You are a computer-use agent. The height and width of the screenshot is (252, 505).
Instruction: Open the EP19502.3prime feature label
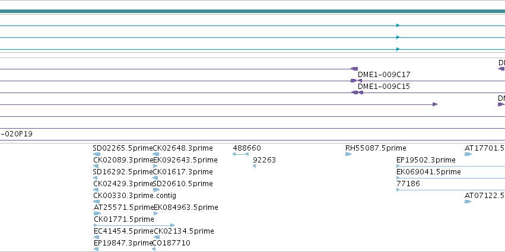425,160
